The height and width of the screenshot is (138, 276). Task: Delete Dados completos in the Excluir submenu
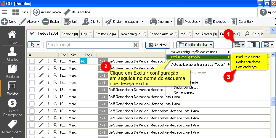click(x=248, y=62)
